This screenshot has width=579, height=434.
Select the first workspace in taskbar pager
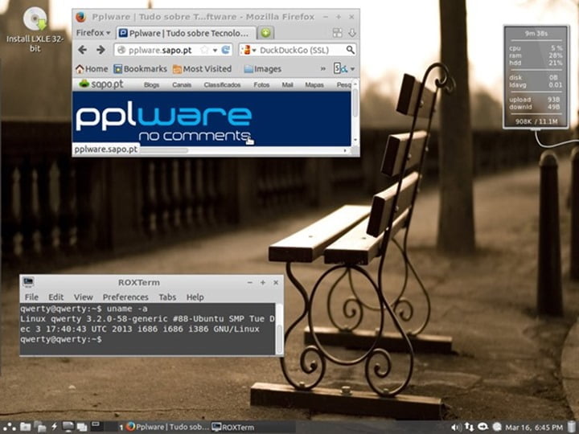click(97, 426)
